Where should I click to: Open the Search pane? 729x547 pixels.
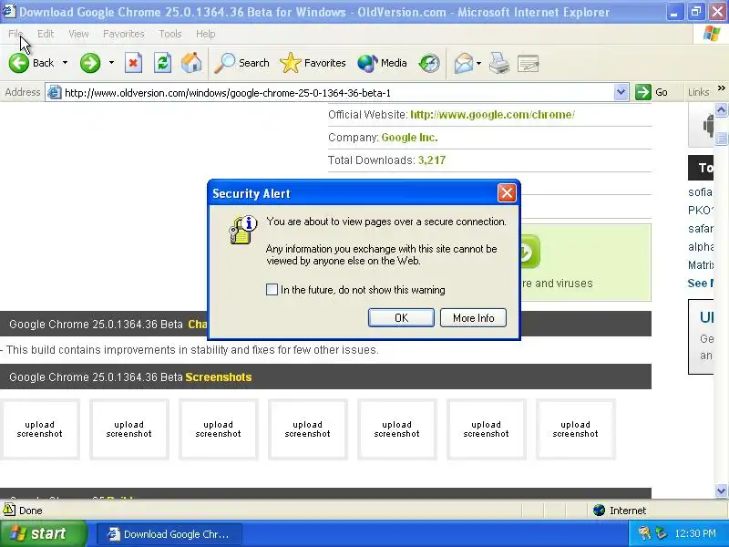(241, 63)
